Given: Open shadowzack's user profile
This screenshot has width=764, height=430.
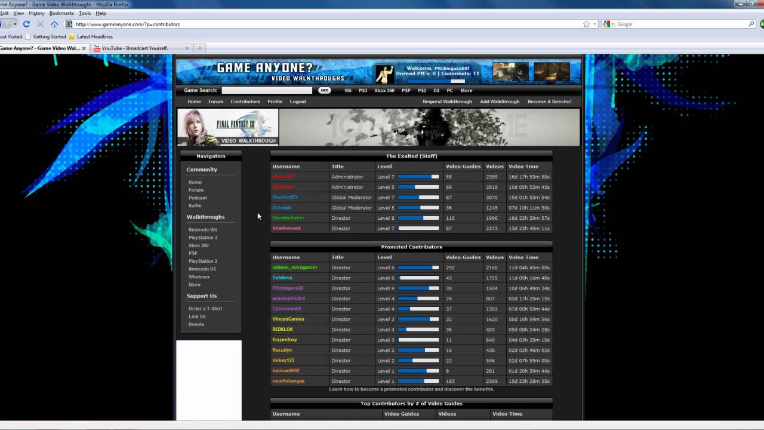Looking at the screenshot, I should pos(286,228).
